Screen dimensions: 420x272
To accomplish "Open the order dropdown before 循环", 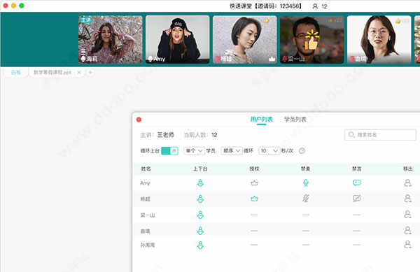I will [232, 151].
